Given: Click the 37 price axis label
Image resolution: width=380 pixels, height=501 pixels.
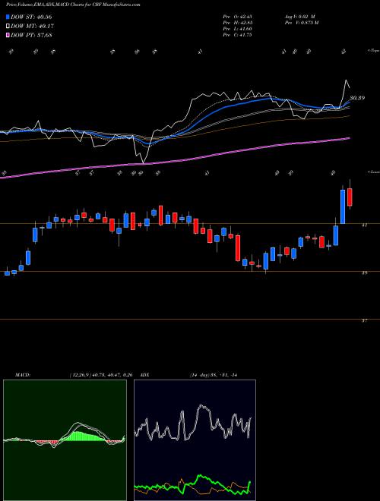Looking at the screenshot, I should click(x=364, y=321).
